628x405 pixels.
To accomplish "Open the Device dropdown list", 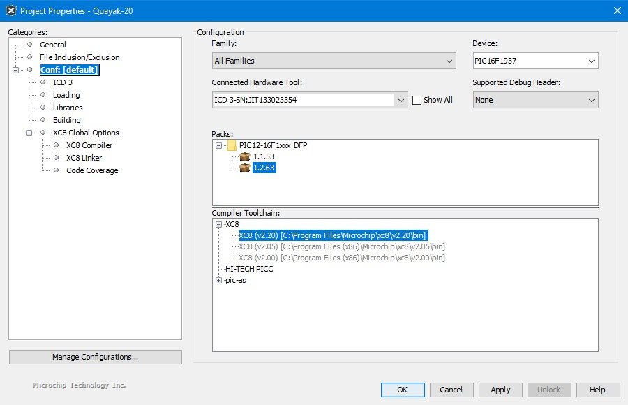I will point(592,61).
